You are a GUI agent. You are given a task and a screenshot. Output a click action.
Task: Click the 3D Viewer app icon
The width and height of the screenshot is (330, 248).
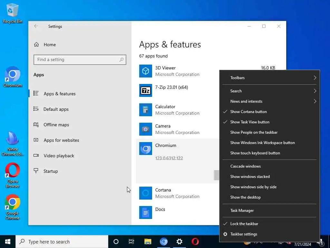pyautogui.click(x=145, y=71)
